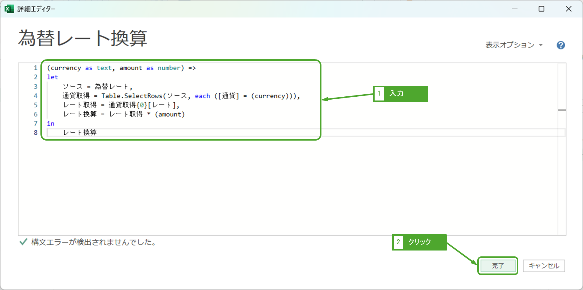Click the blue help question mark icon
Image resolution: width=583 pixels, height=290 pixels.
(561, 45)
